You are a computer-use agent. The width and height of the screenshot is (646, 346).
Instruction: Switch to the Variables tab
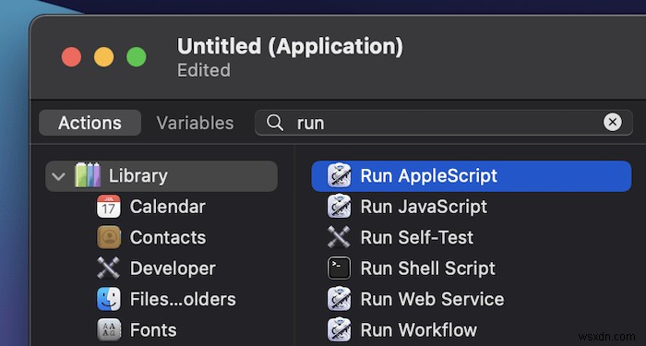click(195, 123)
